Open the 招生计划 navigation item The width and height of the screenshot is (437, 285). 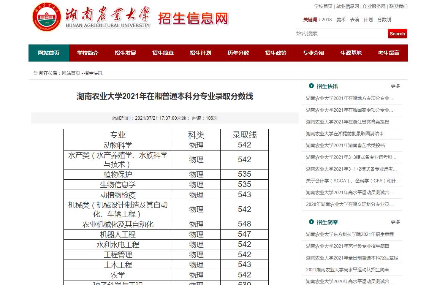[x=201, y=53]
